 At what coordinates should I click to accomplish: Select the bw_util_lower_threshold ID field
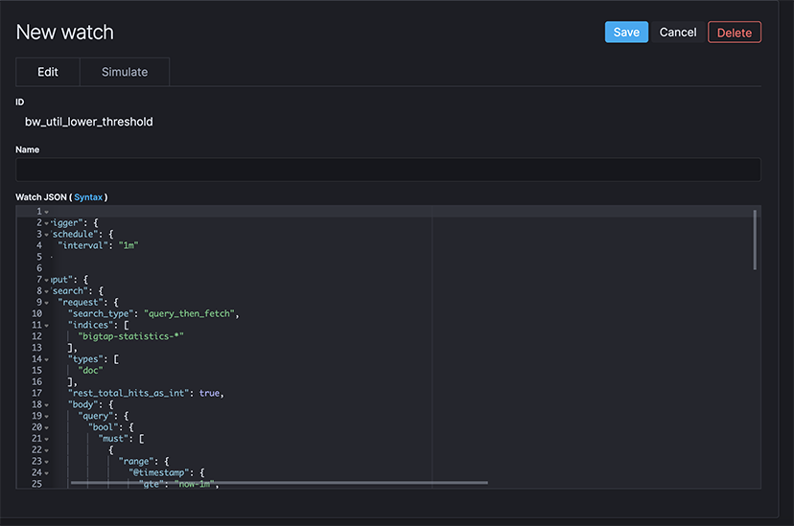[x=88, y=122]
